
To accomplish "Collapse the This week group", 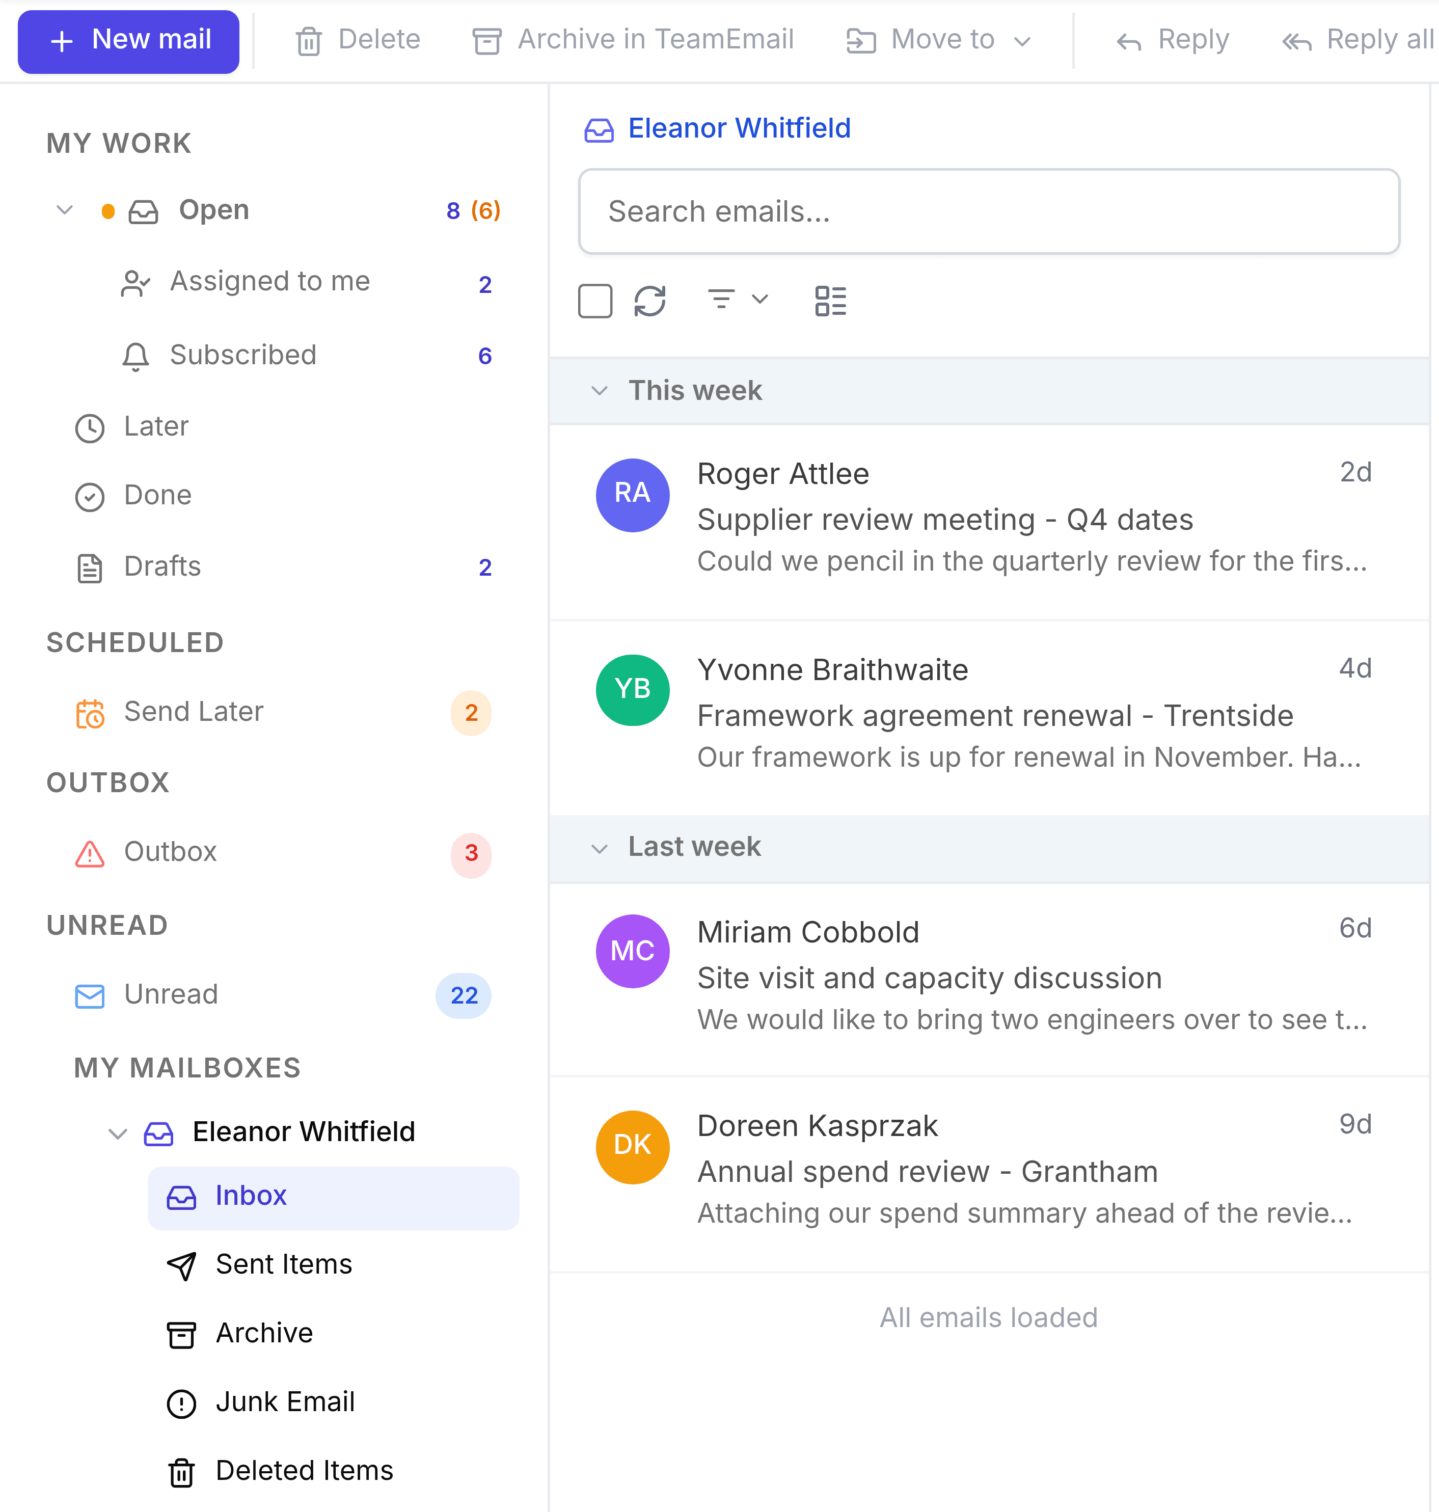I will [x=600, y=391].
